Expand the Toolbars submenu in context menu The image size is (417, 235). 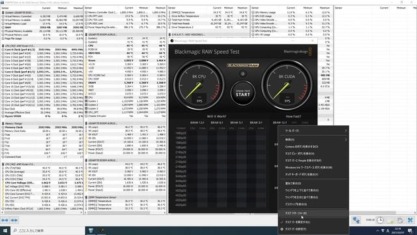pos(313,131)
